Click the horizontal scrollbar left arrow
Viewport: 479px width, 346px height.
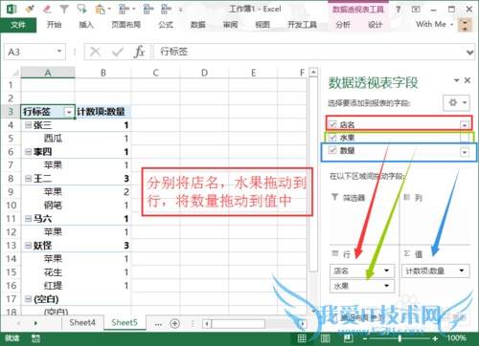coord(207,324)
